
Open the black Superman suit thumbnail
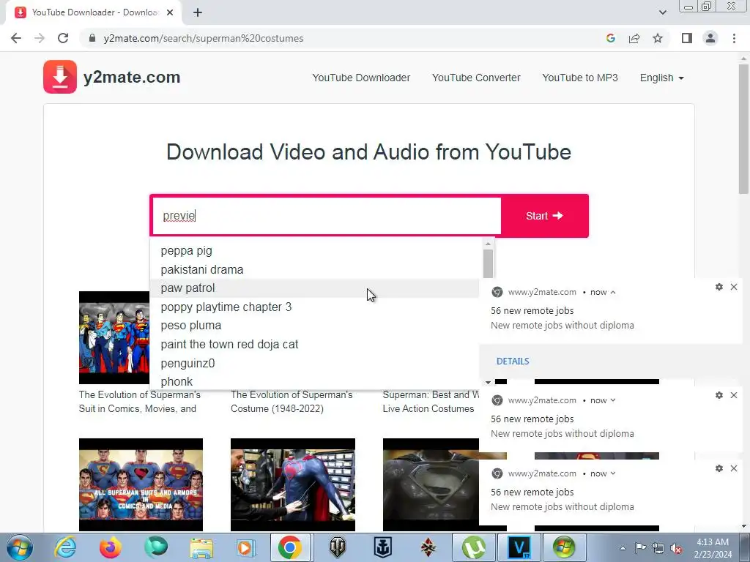[431, 484]
